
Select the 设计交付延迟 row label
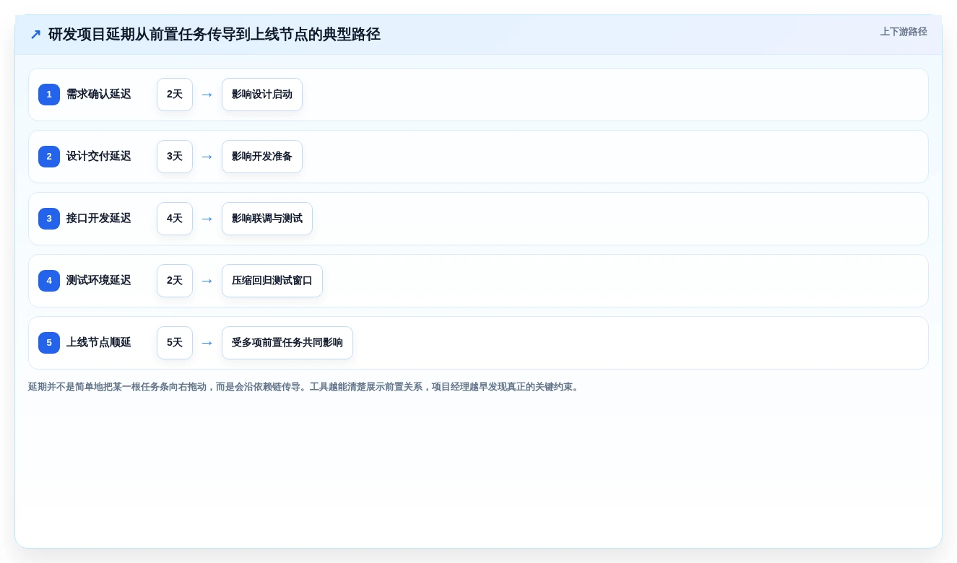pyautogui.click(x=99, y=157)
